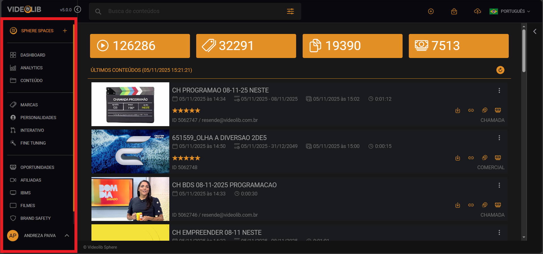543x254 pixels.
Task: Add a new Sphere Space with the plus icon
Action: (65, 31)
